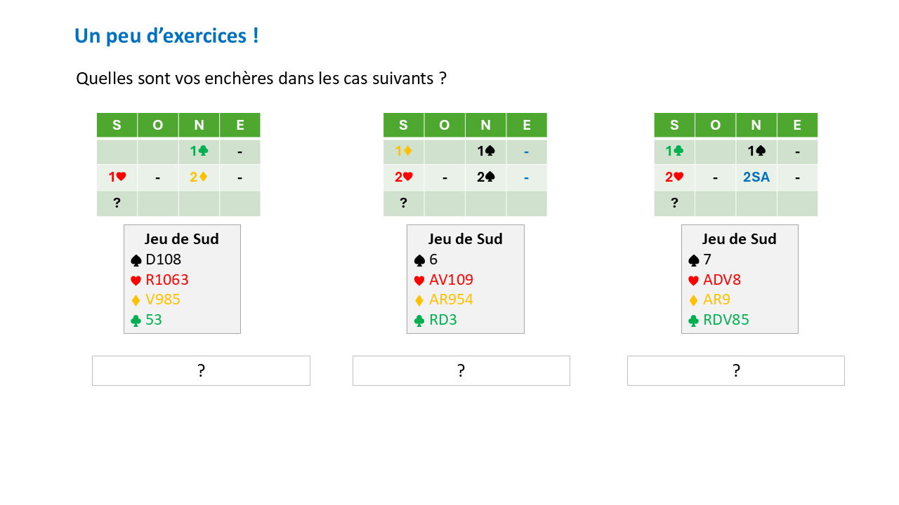Click the club symbol before RD3

(x=420, y=321)
